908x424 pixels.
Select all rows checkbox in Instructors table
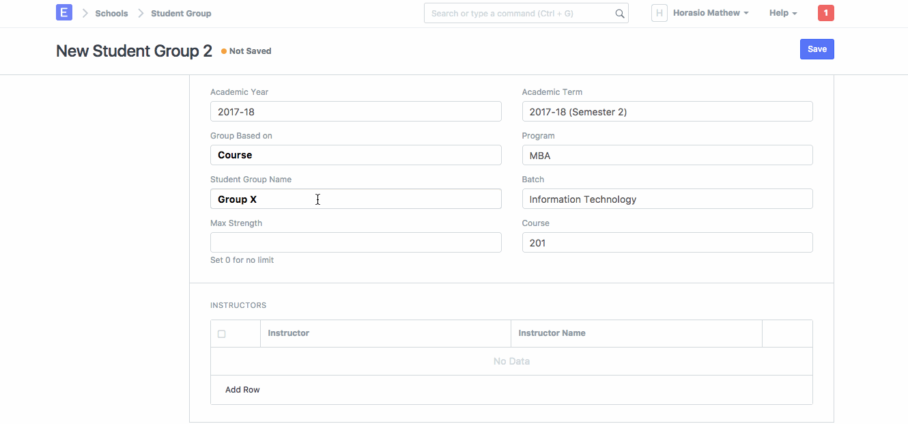pyautogui.click(x=222, y=334)
